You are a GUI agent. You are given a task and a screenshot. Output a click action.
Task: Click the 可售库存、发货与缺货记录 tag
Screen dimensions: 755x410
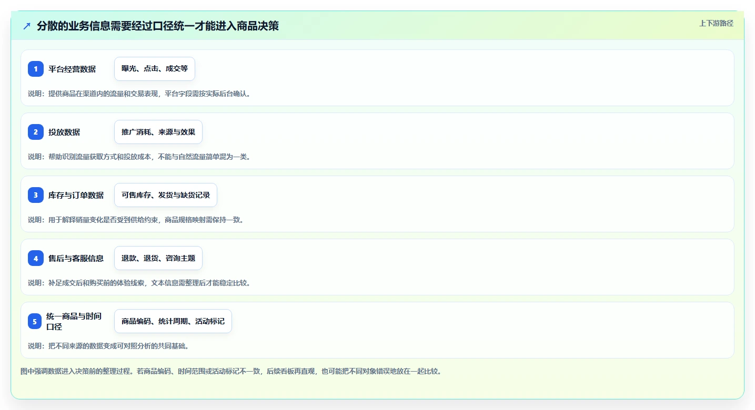coord(166,195)
